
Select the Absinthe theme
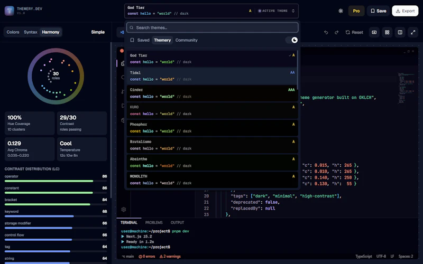(212, 162)
